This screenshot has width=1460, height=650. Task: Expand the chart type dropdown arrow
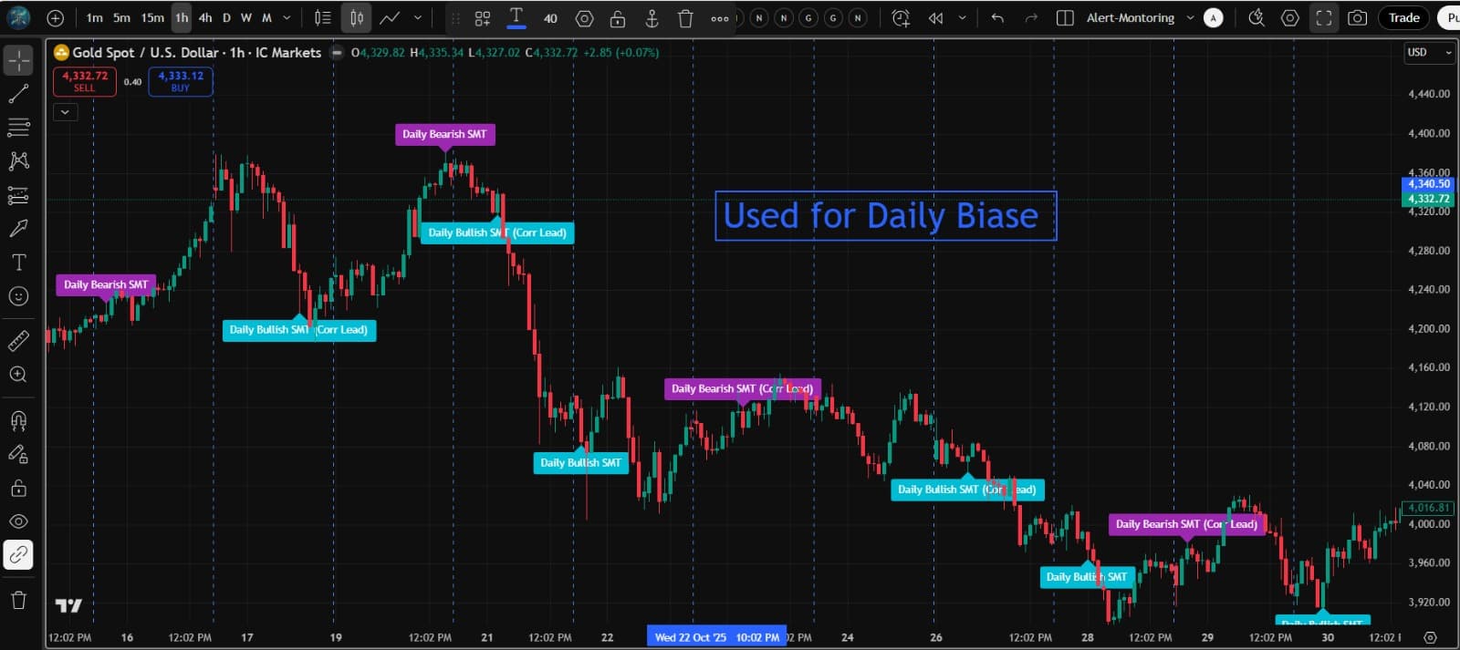418,17
